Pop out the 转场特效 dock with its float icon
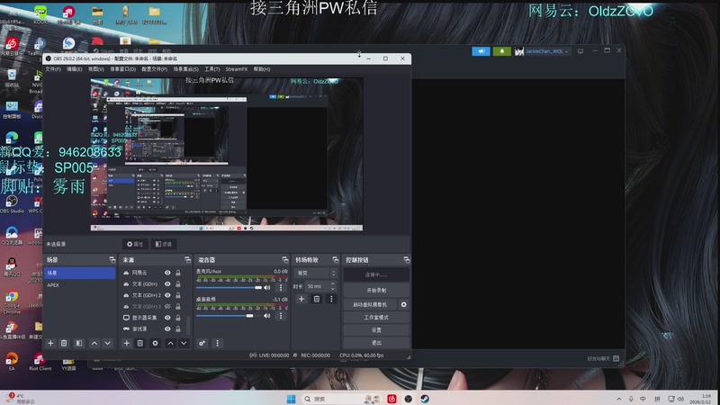 pos(335,260)
